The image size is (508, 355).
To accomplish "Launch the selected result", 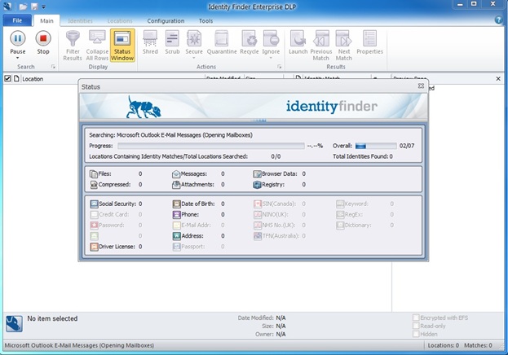I will coord(298,42).
